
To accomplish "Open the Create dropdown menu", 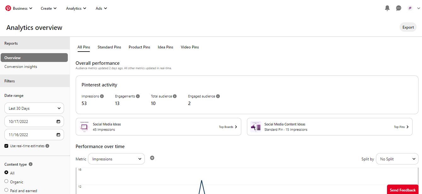I will point(49,8).
